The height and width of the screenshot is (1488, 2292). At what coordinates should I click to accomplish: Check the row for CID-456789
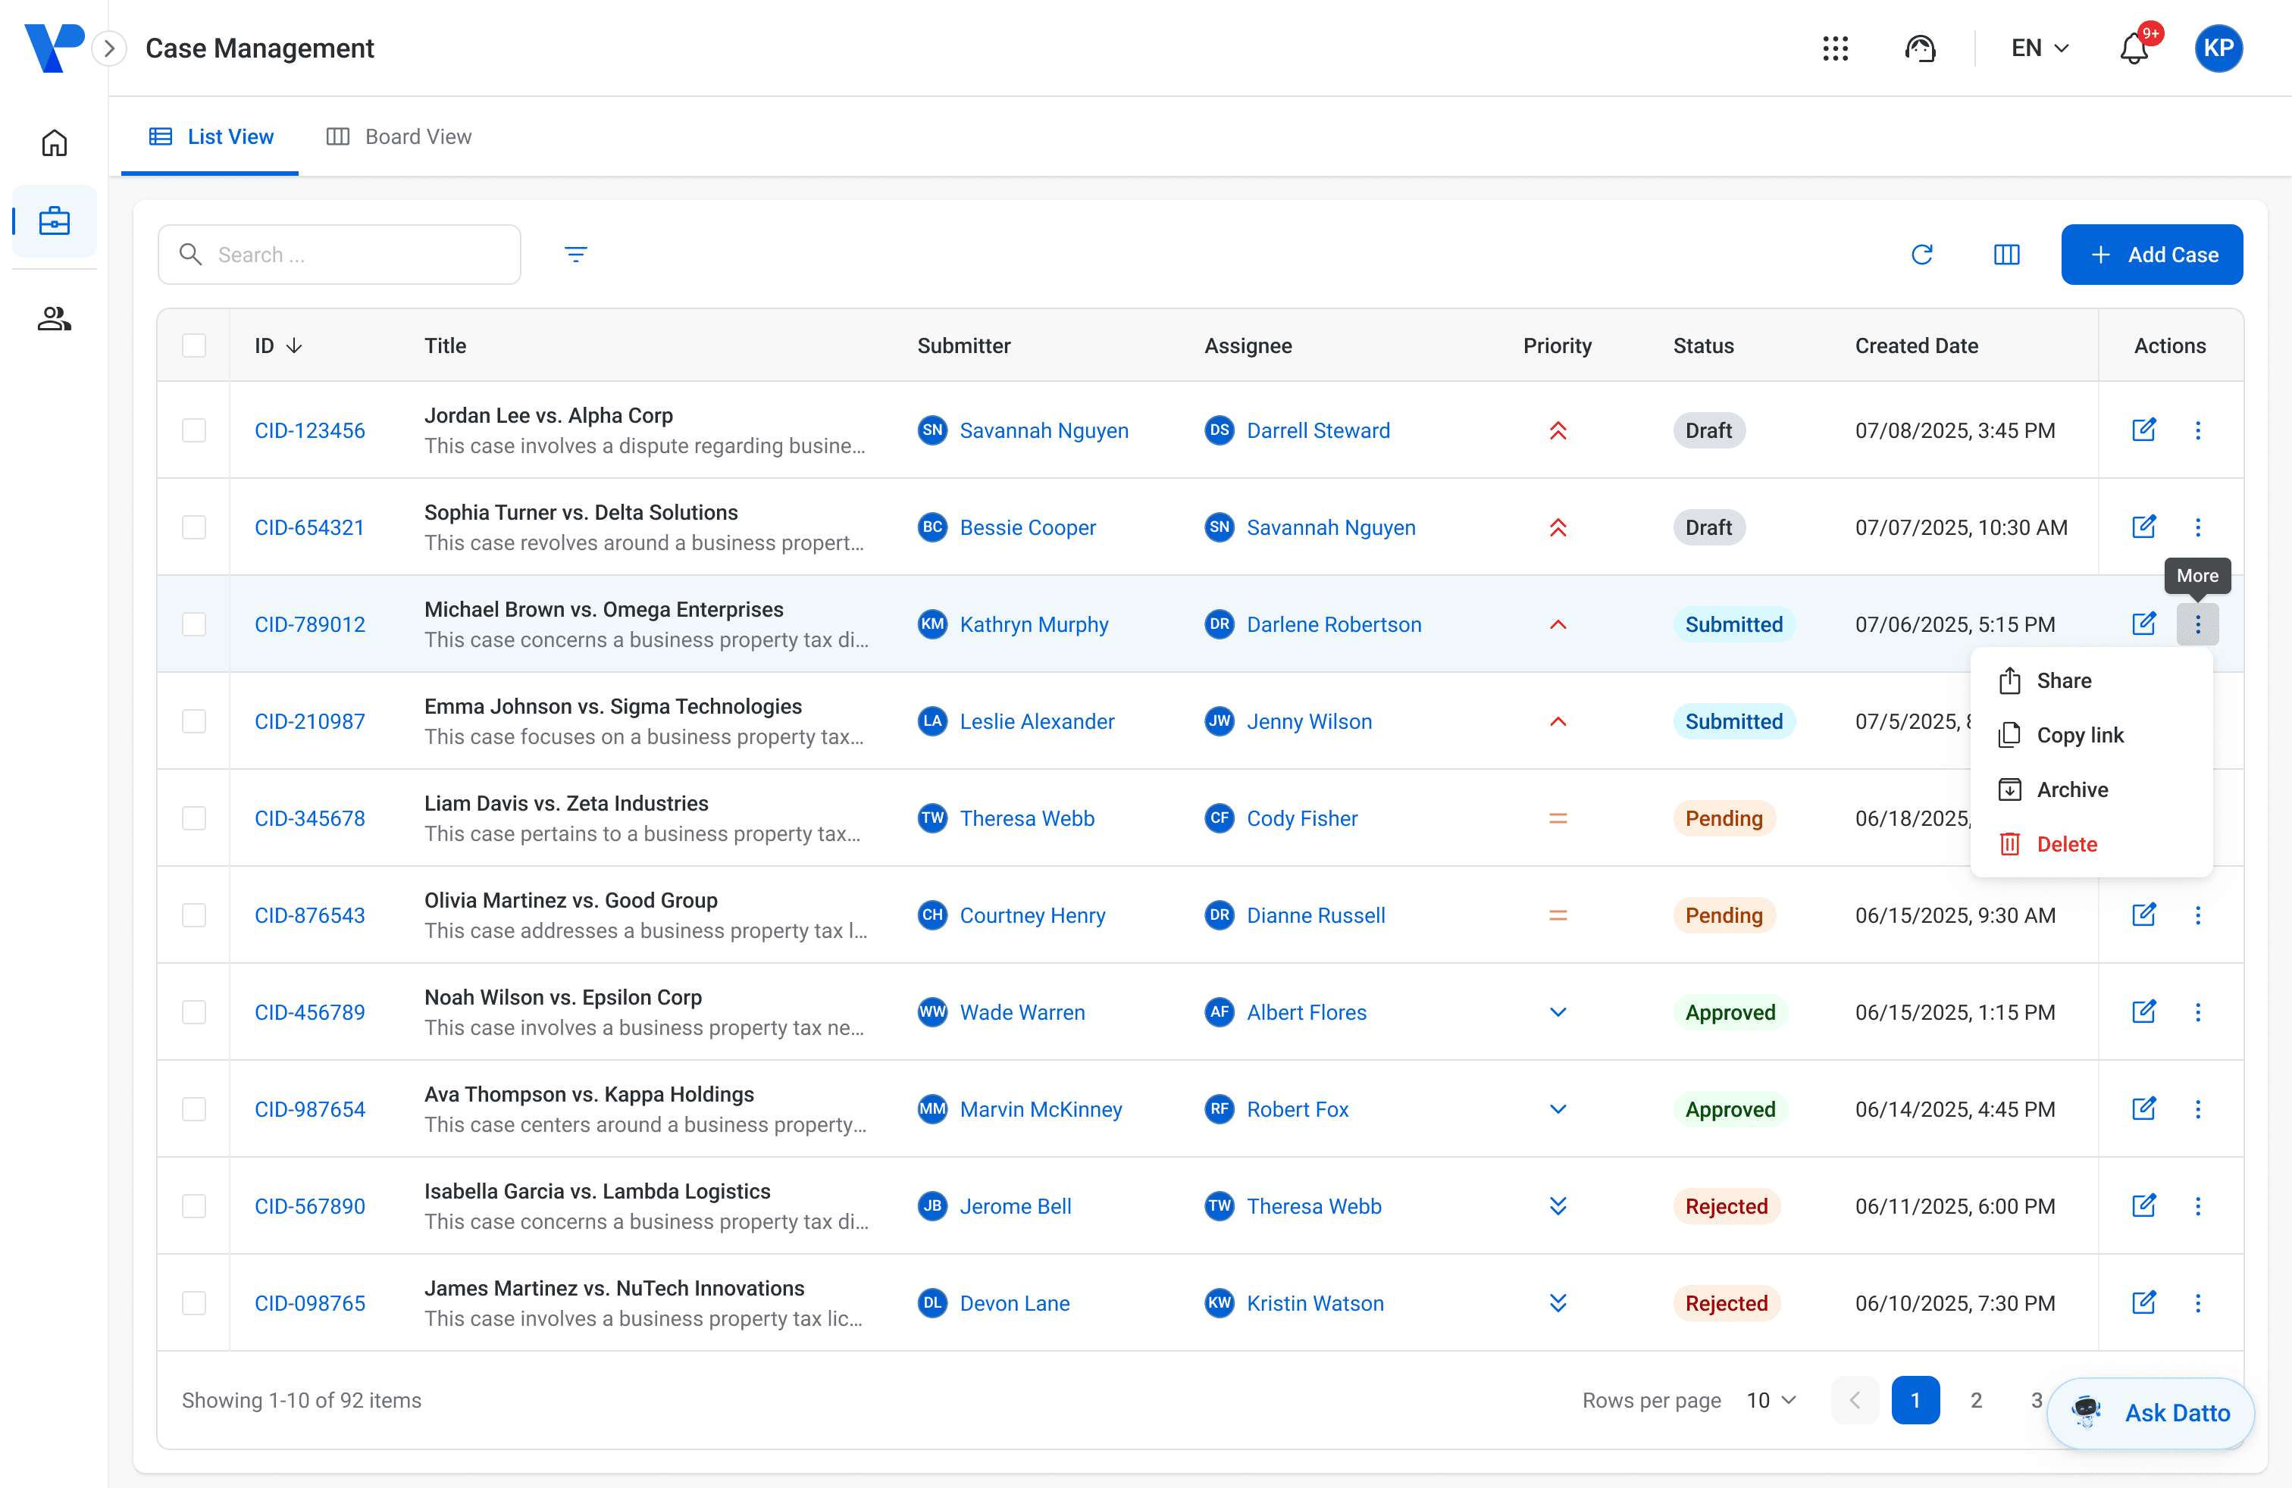point(193,1012)
